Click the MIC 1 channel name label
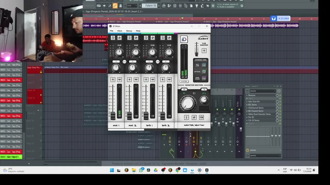 (x=116, y=125)
